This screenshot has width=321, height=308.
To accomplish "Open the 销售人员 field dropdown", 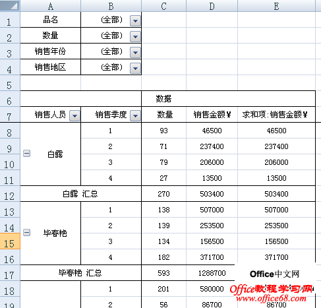I will click(74, 115).
